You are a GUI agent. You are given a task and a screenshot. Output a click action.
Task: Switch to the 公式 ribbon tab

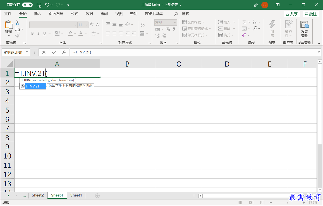(x=74, y=14)
